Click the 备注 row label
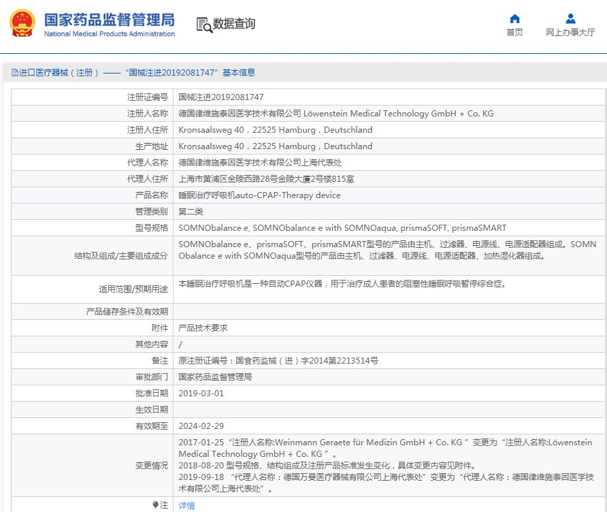Screen dimensions: 607x512 (160, 361)
